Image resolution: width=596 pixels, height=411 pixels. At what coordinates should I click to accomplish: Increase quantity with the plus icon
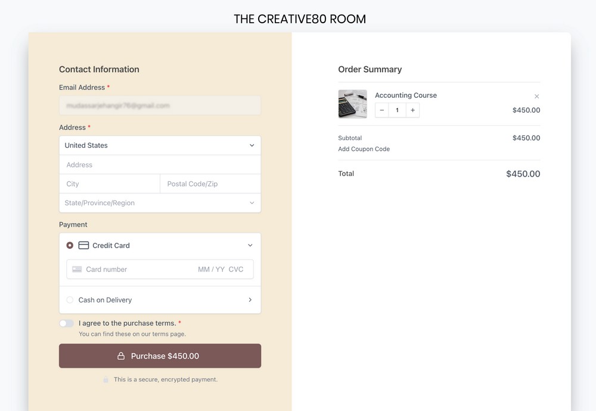point(412,110)
